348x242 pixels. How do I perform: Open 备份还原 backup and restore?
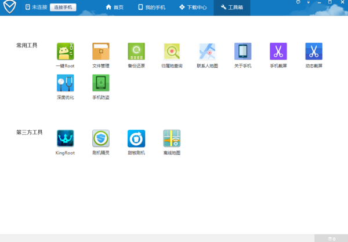136,52
